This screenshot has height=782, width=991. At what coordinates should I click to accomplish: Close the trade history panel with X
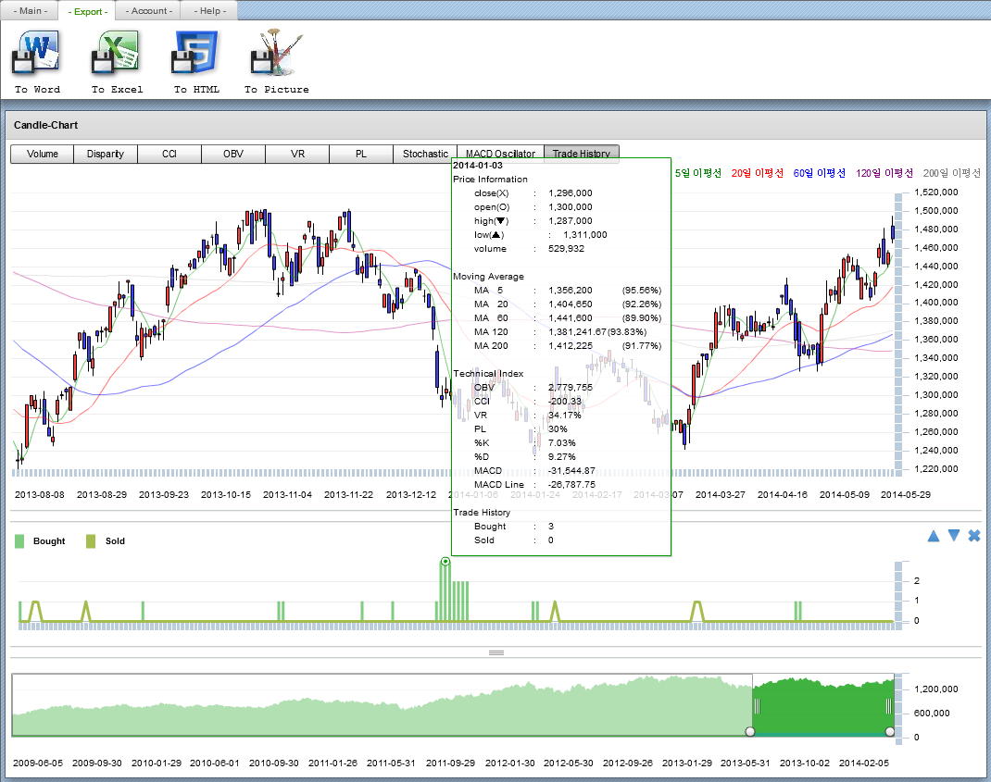click(x=973, y=536)
